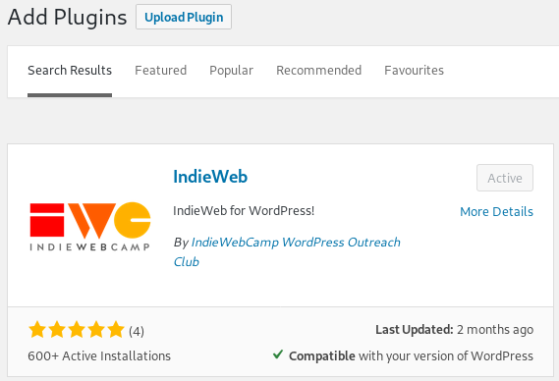The image size is (559, 381).
Task: Open the Popular plugins tab
Action: pos(231,71)
